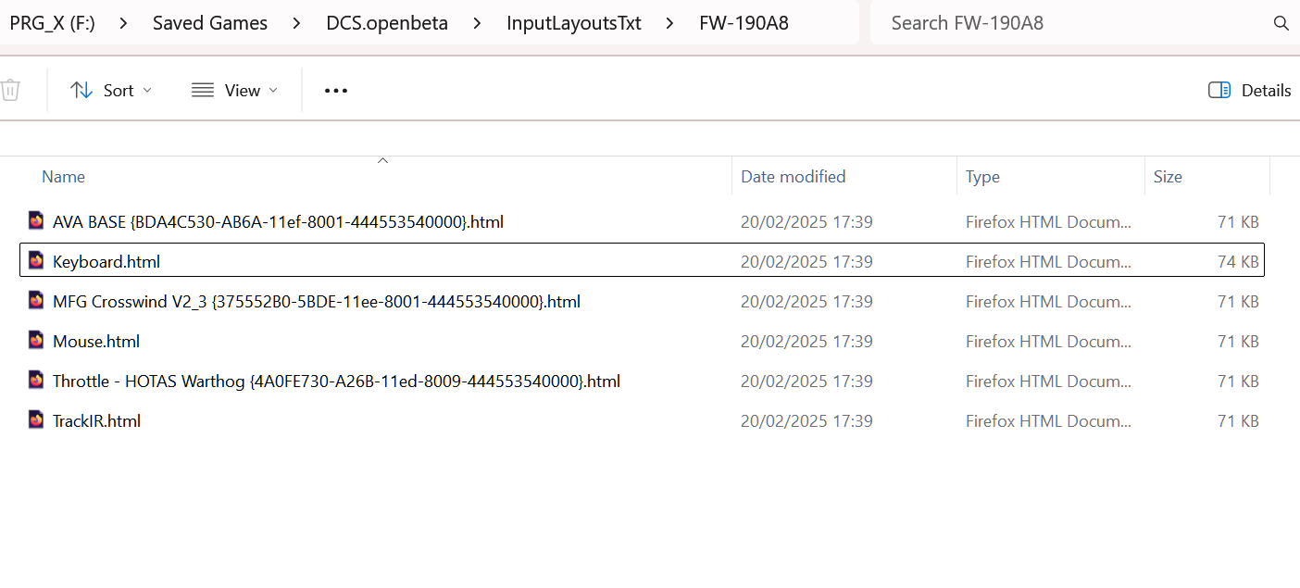Image resolution: width=1300 pixels, height=588 pixels.
Task: Select the Mouse.html file name
Action: tap(96, 342)
